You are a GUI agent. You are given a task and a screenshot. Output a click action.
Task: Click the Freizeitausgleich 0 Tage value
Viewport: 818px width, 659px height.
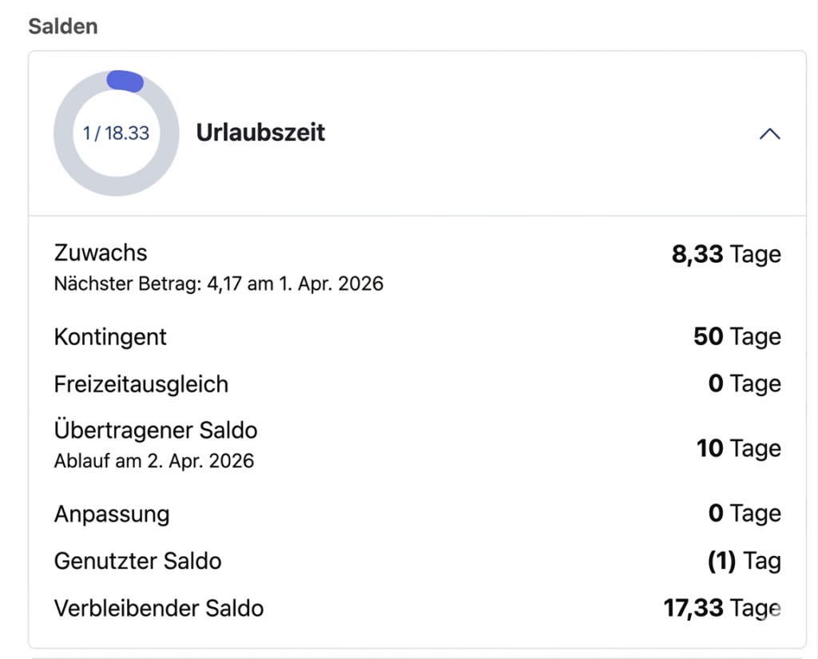[x=744, y=384]
